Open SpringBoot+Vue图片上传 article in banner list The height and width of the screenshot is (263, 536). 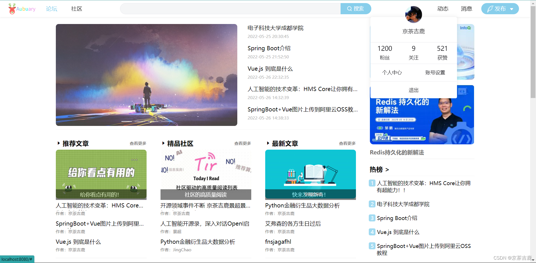[302, 109]
